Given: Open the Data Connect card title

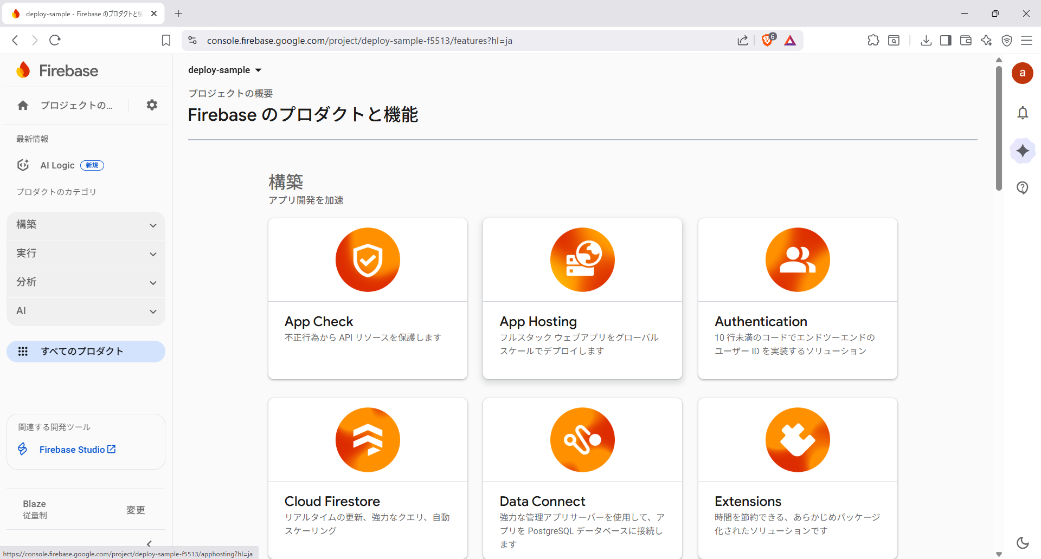Looking at the screenshot, I should click(543, 502).
